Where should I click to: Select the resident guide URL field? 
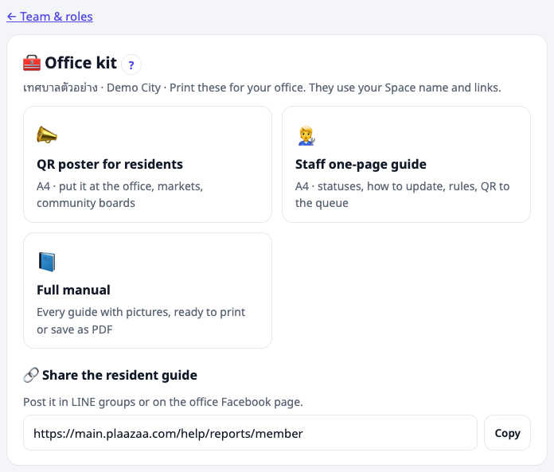[250, 433]
